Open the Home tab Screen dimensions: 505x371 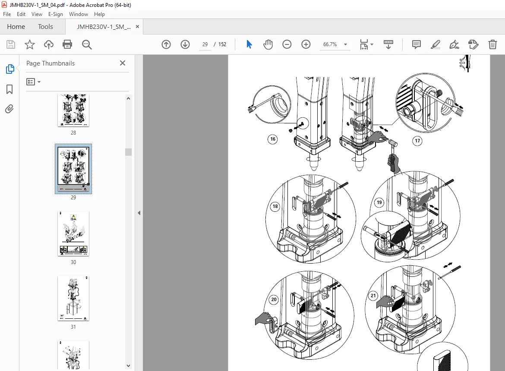[x=16, y=27]
